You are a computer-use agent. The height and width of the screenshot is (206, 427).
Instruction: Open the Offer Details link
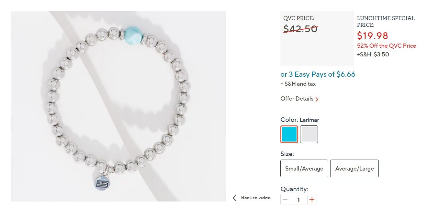pos(297,99)
